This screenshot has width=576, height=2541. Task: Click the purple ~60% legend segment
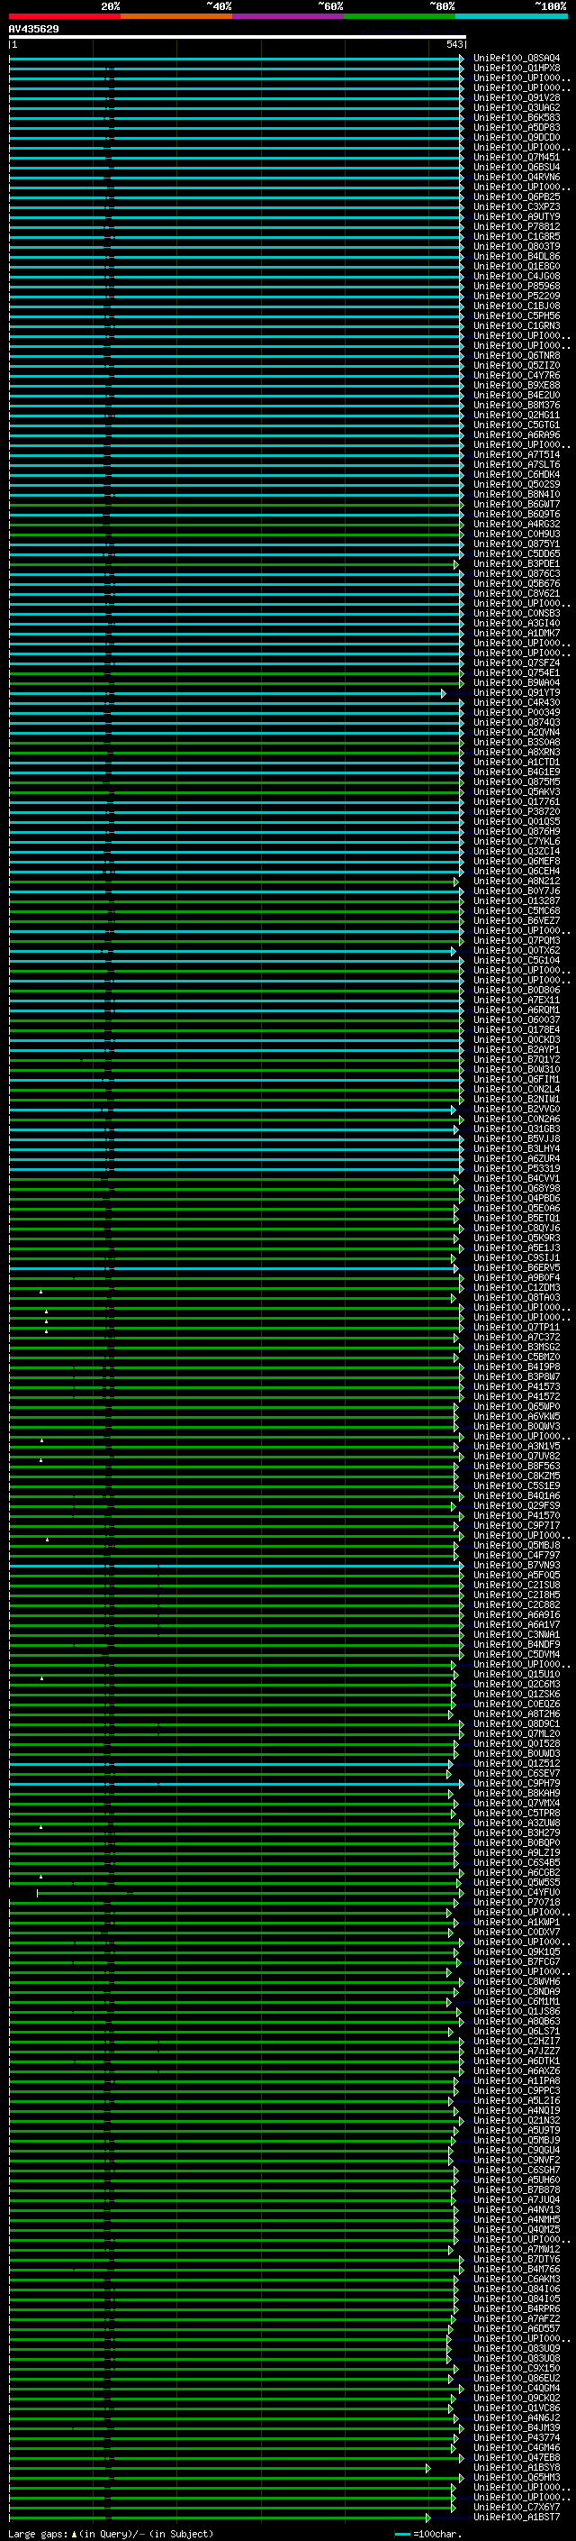point(289,16)
